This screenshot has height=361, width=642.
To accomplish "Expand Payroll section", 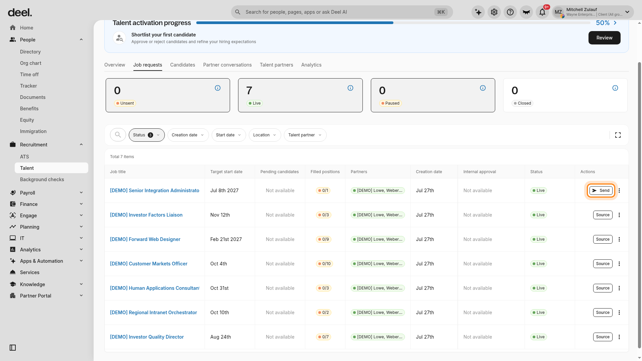I will pyautogui.click(x=81, y=193).
